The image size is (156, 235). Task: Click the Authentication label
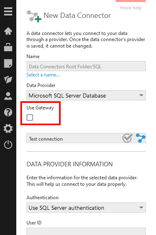[x=42, y=198]
